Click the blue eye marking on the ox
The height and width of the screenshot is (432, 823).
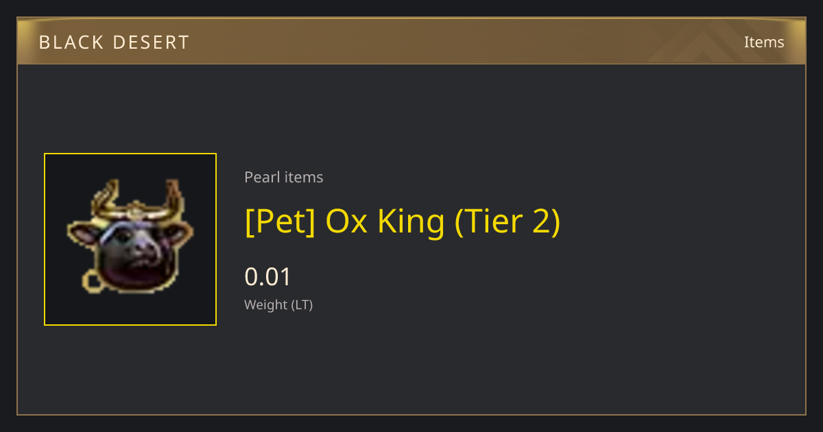tap(117, 230)
